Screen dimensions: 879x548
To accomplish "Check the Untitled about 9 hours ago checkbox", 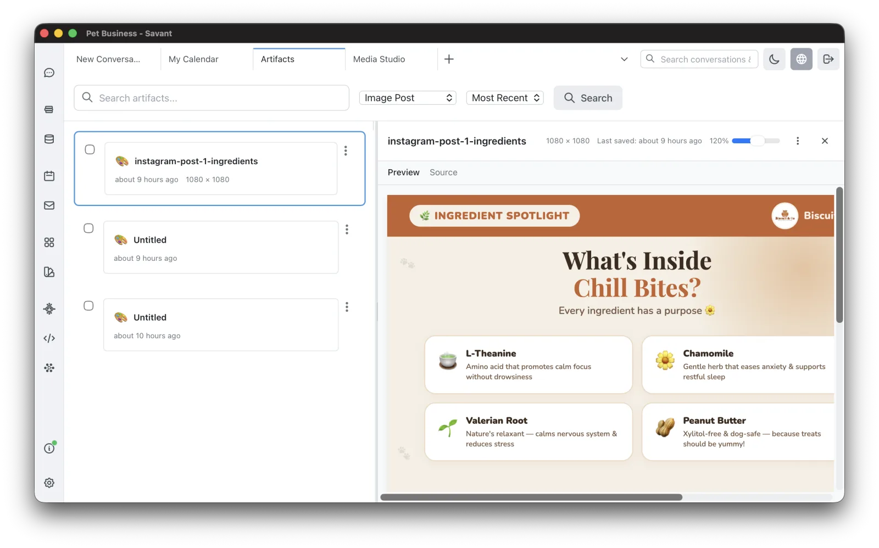I will tap(88, 228).
